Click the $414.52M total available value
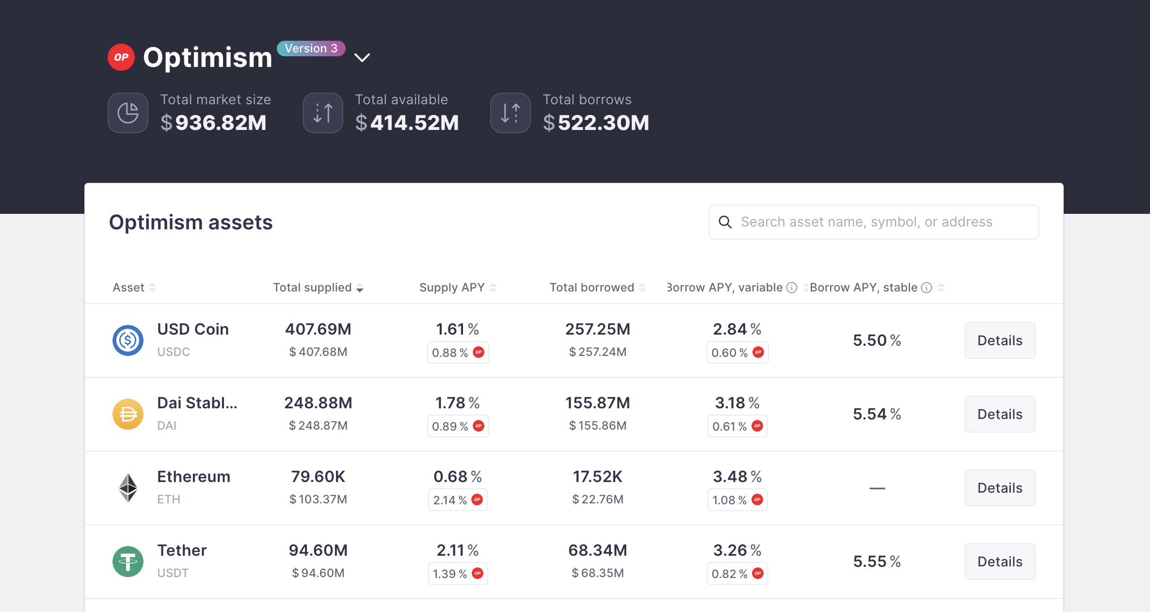The height and width of the screenshot is (612, 1150). coord(407,123)
